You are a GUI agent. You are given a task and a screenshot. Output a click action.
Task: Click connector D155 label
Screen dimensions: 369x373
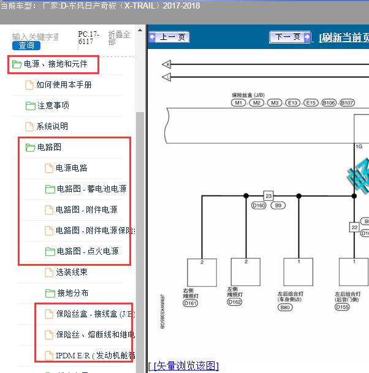pos(342,307)
